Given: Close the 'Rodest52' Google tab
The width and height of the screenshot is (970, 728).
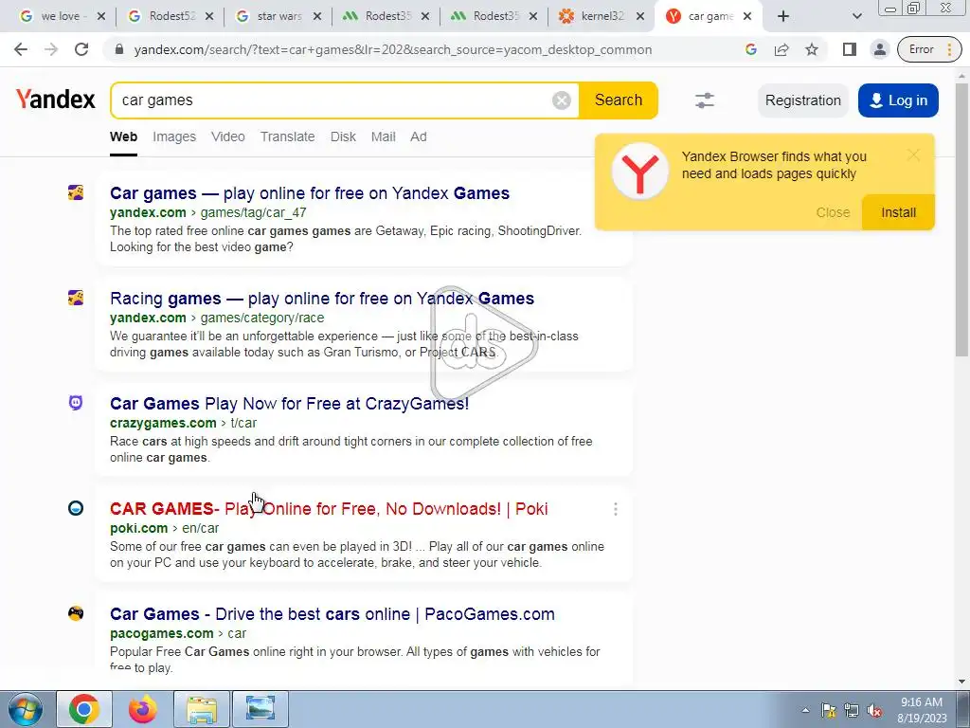Looking at the screenshot, I should (x=209, y=16).
